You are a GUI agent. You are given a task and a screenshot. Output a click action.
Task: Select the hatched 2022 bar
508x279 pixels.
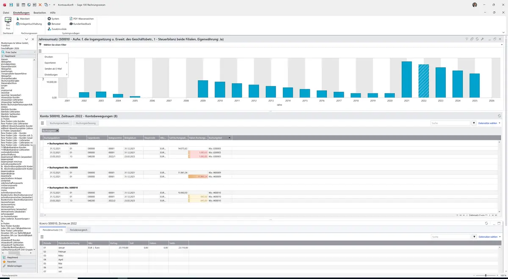424,81
